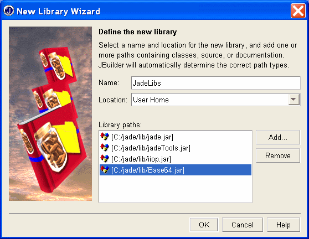Screen dimensions: 309x239
Task: Click empty area of Library paths list
Action: [x=176, y=189]
